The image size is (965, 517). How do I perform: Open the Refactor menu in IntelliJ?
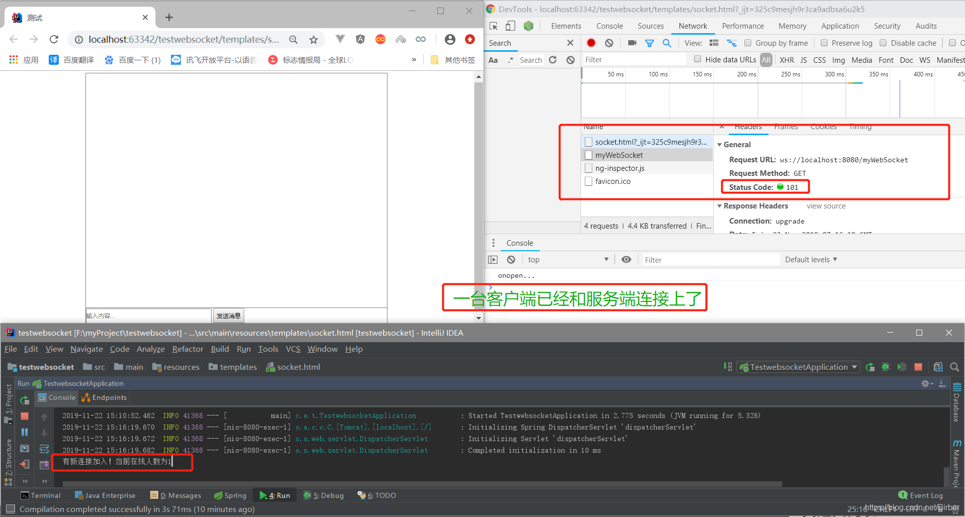coord(187,349)
